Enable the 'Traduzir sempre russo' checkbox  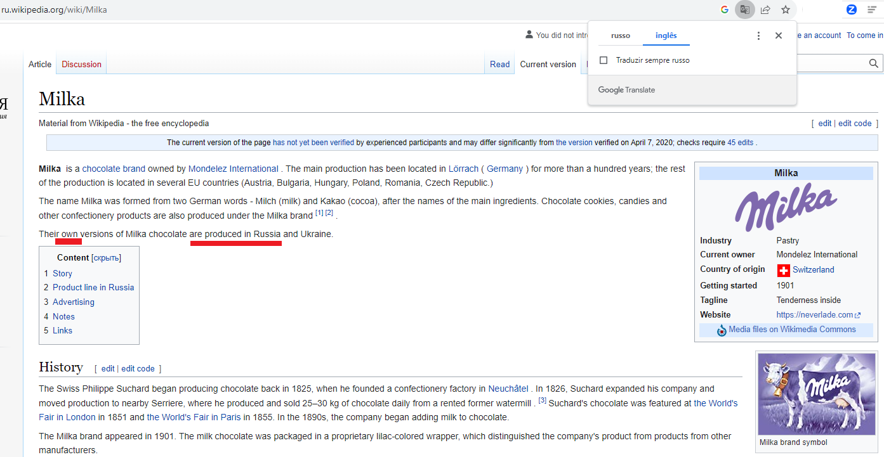pyautogui.click(x=604, y=60)
